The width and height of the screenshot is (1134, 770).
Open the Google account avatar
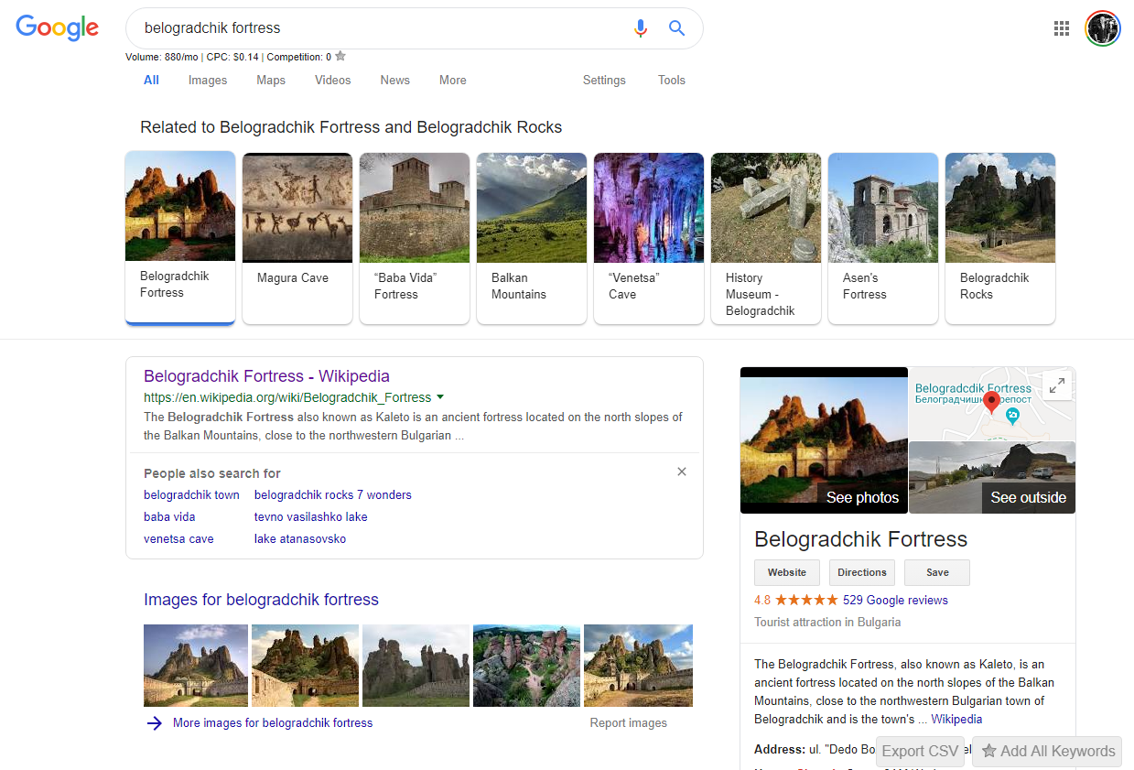click(x=1103, y=28)
